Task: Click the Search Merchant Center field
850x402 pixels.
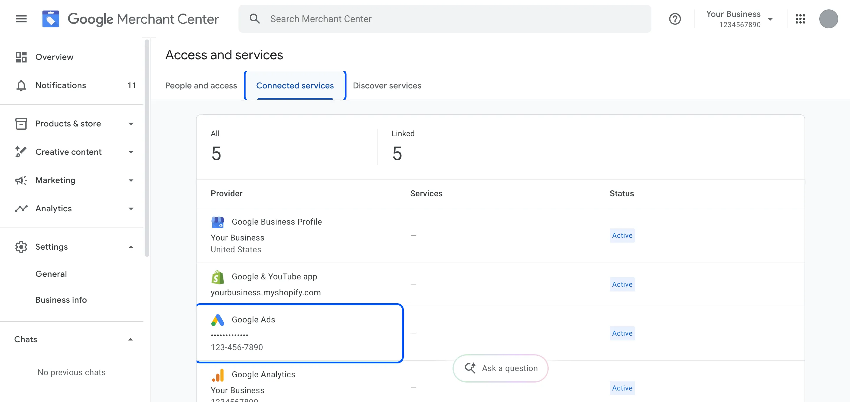Action: pos(445,19)
